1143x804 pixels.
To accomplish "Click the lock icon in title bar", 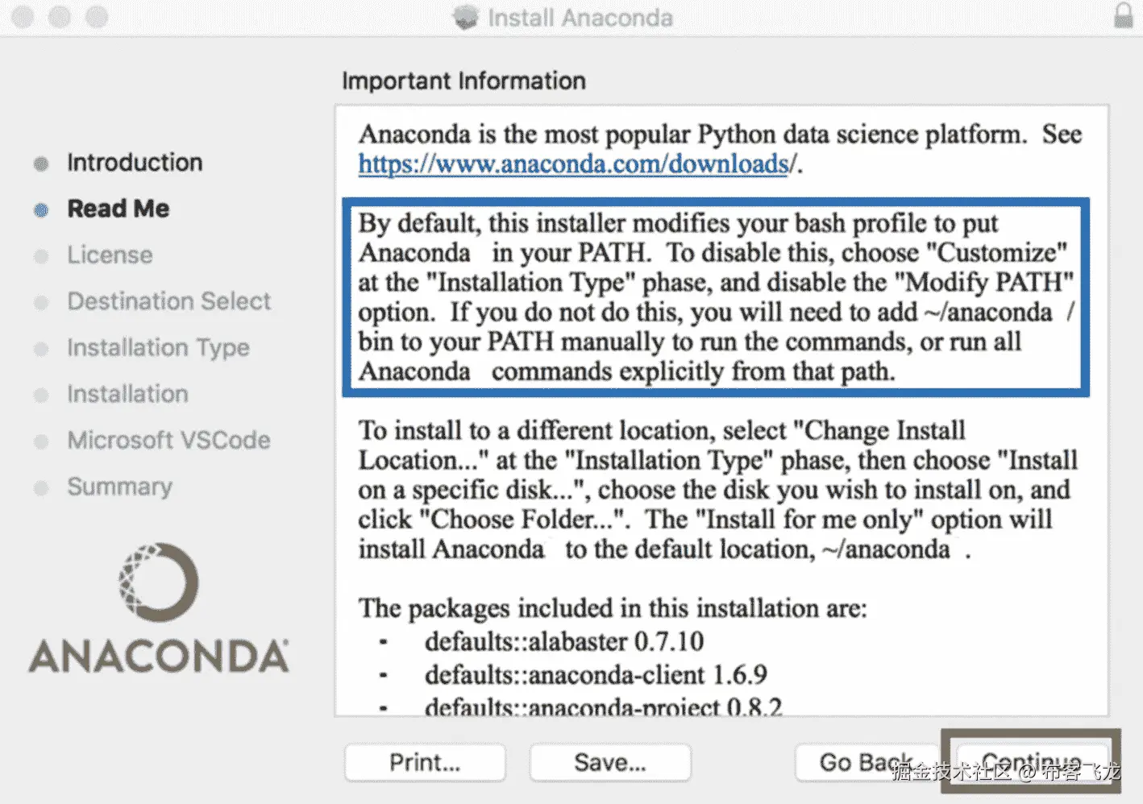I will coord(1123,16).
